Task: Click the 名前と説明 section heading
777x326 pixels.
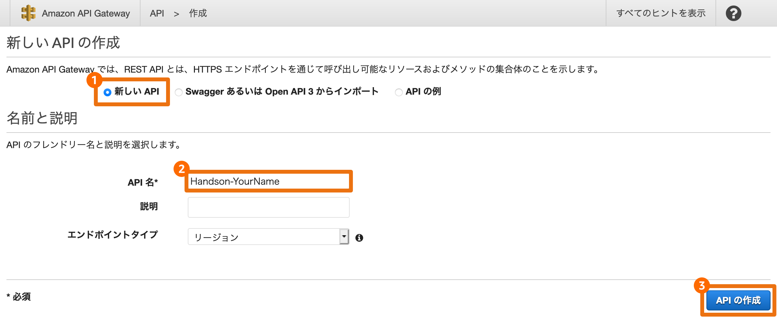Action: pyautogui.click(x=42, y=118)
